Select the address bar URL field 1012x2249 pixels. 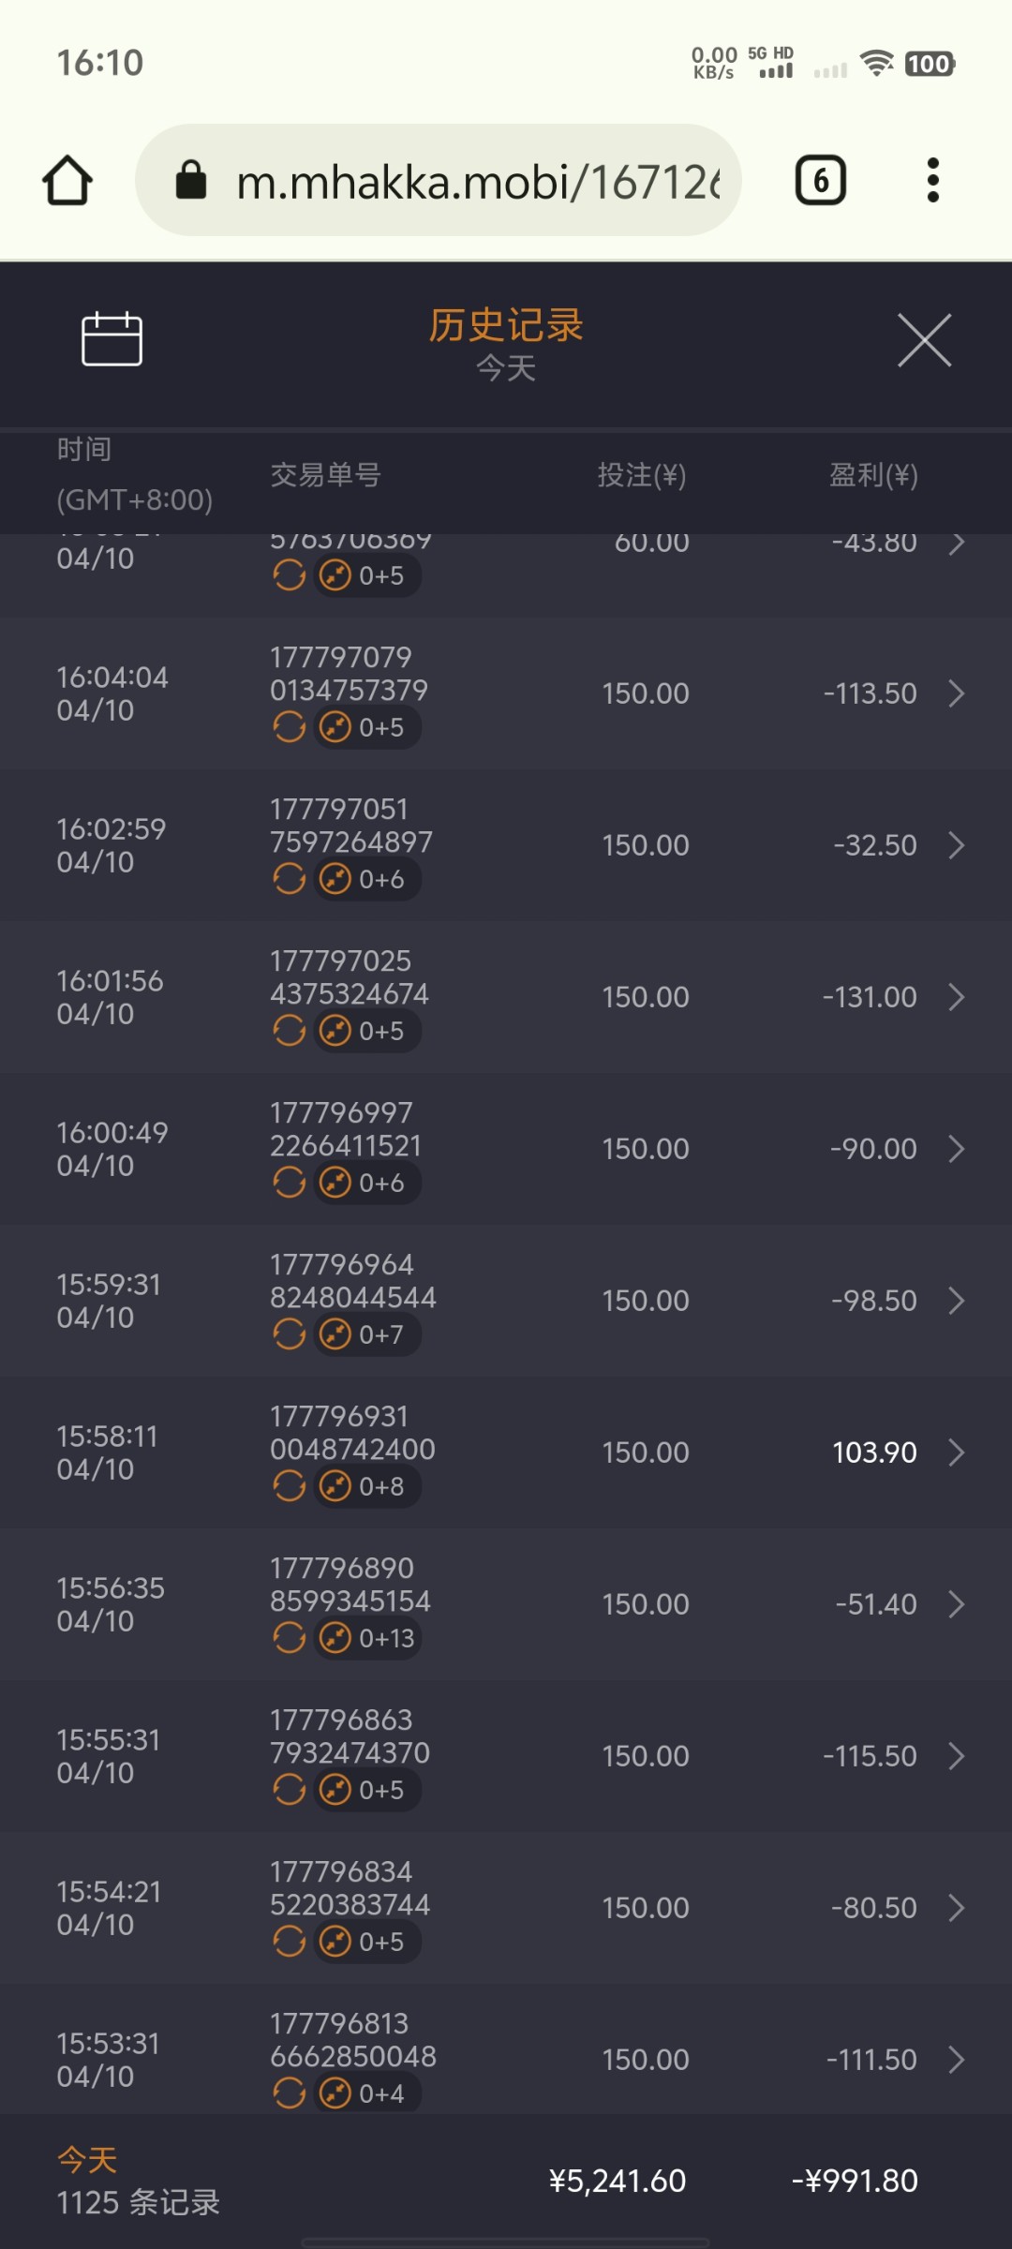[x=478, y=181]
